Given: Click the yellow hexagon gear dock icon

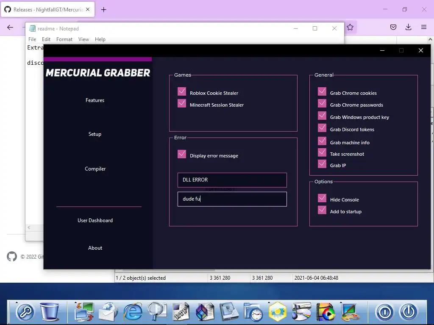Looking at the screenshot, I should click(x=277, y=312).
